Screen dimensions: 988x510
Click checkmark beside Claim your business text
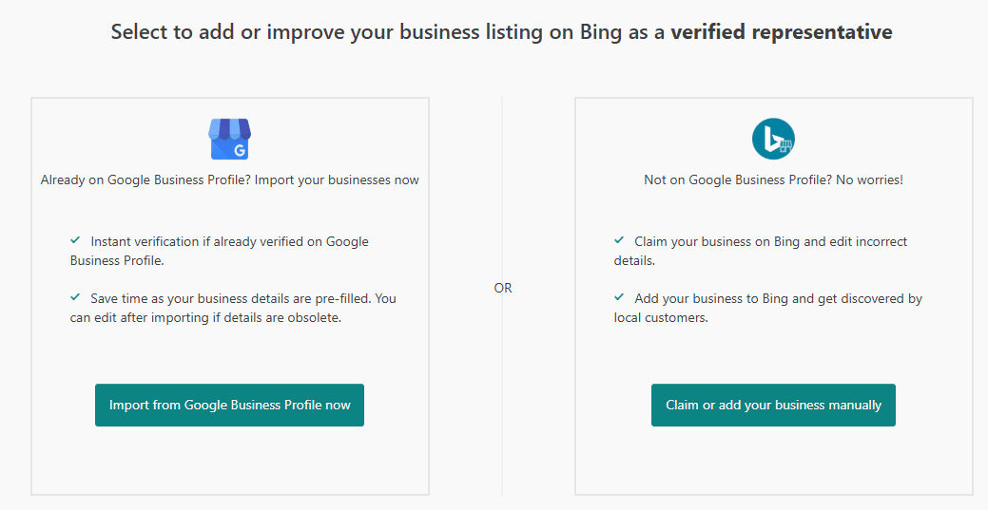[x=619, y=241]
